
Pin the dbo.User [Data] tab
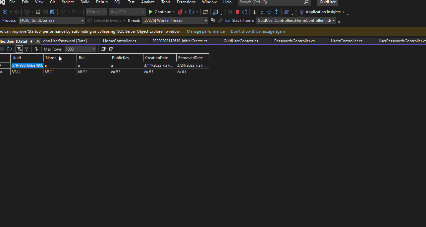point(32,41)
